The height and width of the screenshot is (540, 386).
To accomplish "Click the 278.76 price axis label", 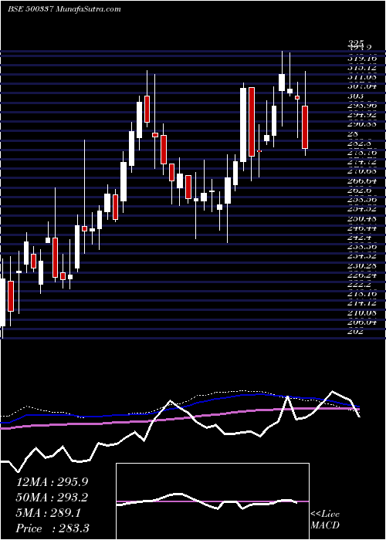I will tap(362, 152).
